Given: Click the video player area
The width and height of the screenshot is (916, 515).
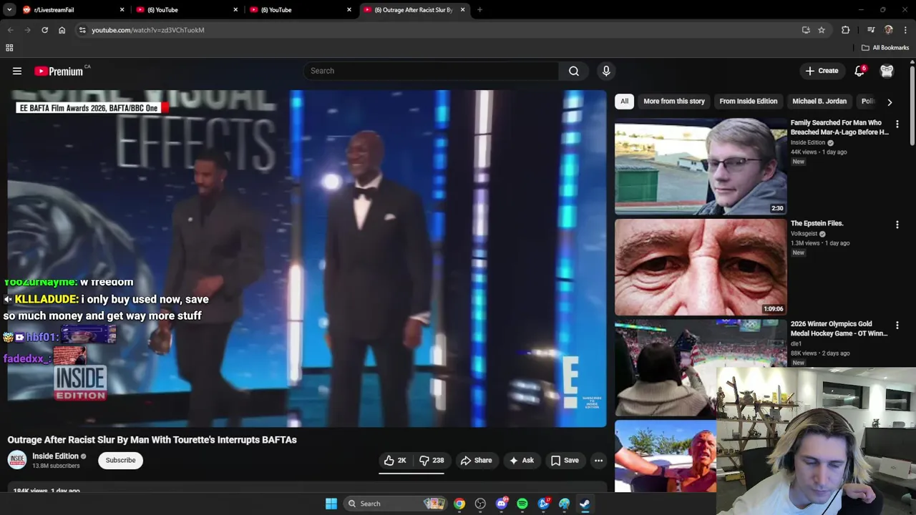Looking at the screenshot, I should click(307, 258).
